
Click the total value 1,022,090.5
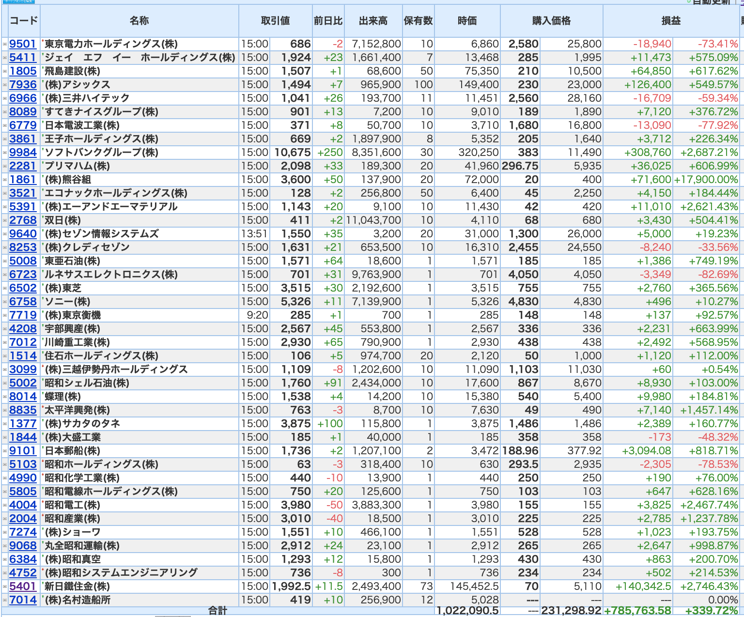tap(467, 611)
